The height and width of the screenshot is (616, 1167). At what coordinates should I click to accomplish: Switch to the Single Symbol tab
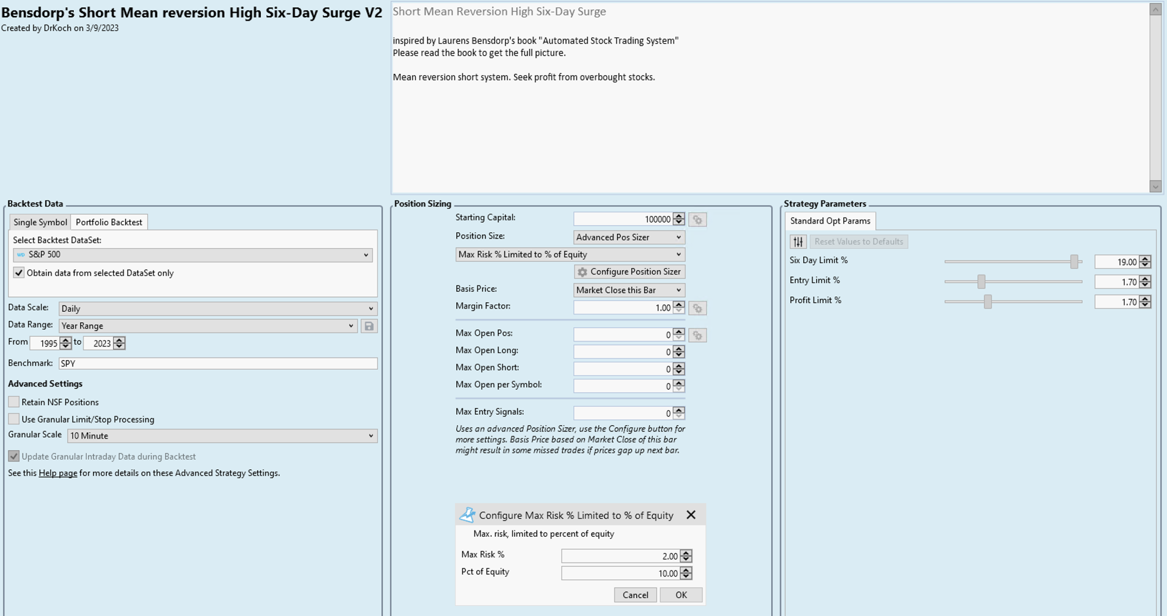40,222
